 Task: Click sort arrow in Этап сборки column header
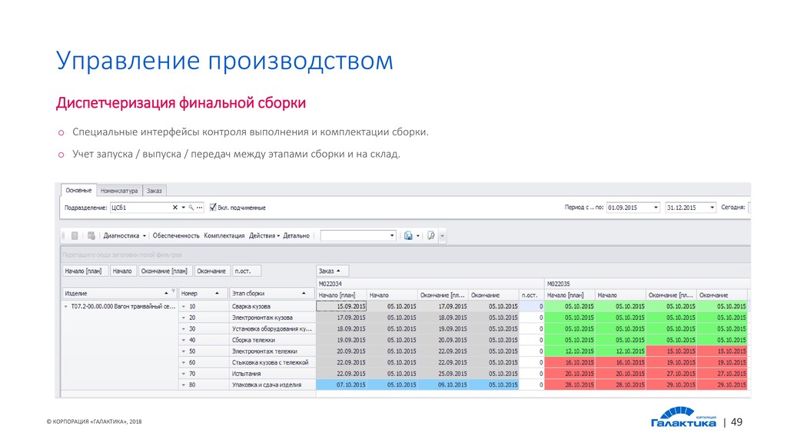pyautogui.click(x=304, y=293)
